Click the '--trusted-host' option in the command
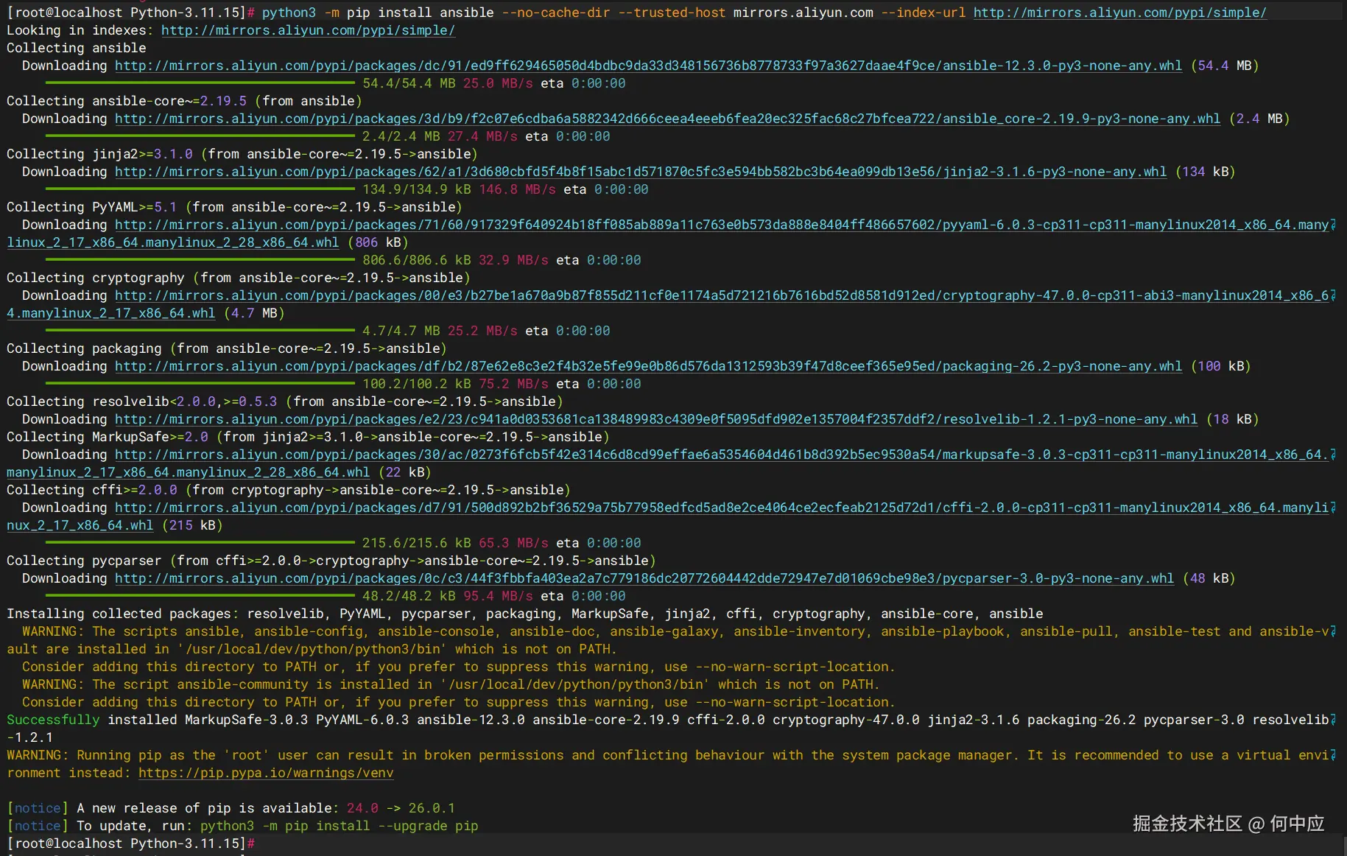 (x=672, y=13)
